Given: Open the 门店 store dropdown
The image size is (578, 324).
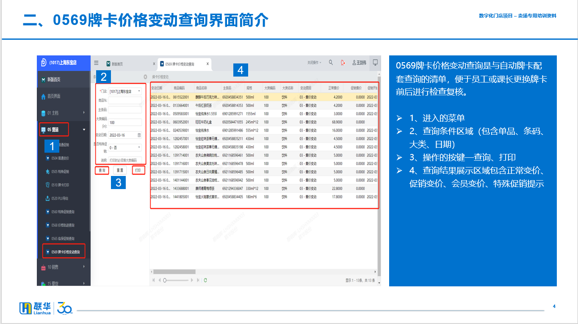Looking at the screenshot, I should [x=125, y=91].
